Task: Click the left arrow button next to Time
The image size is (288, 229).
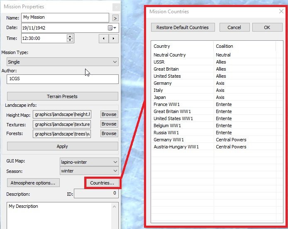Action: [103, 38]
